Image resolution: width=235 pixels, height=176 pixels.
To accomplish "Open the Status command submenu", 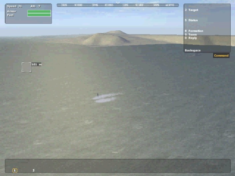I will (192, 20).
